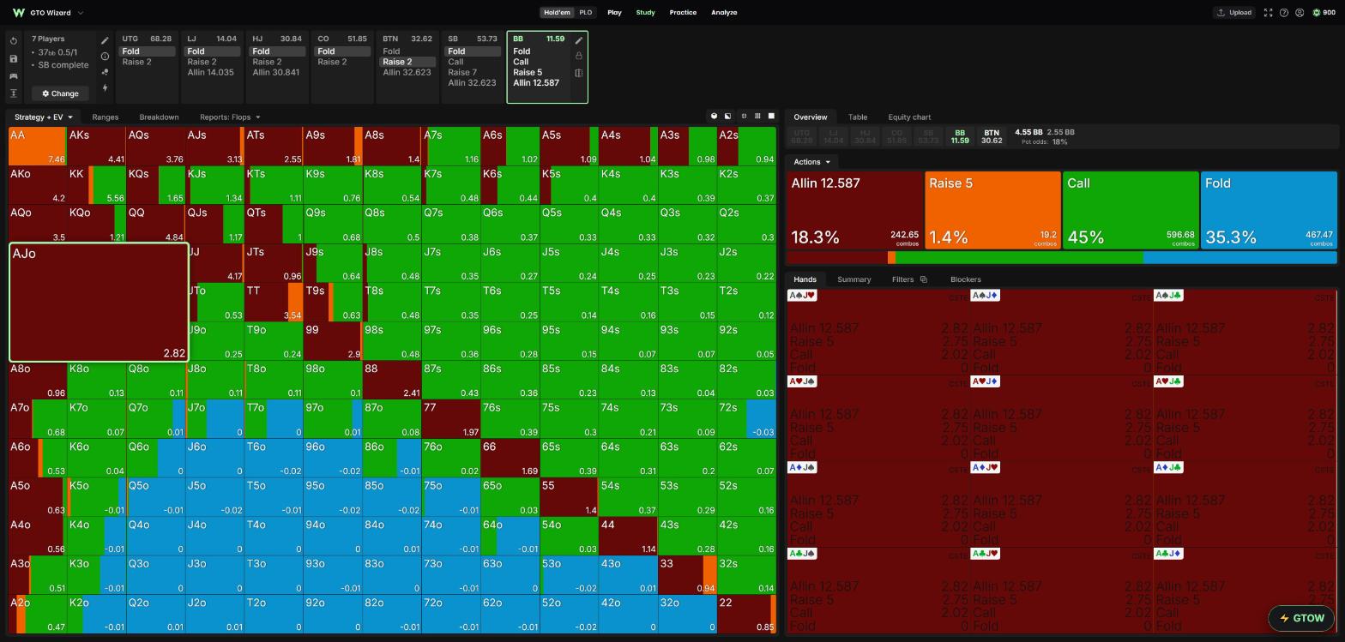The width and height of the screenshot is (1345, 642).
Task: Select BTN 30.62 position button in overview
Action: (x=992, y=136)
